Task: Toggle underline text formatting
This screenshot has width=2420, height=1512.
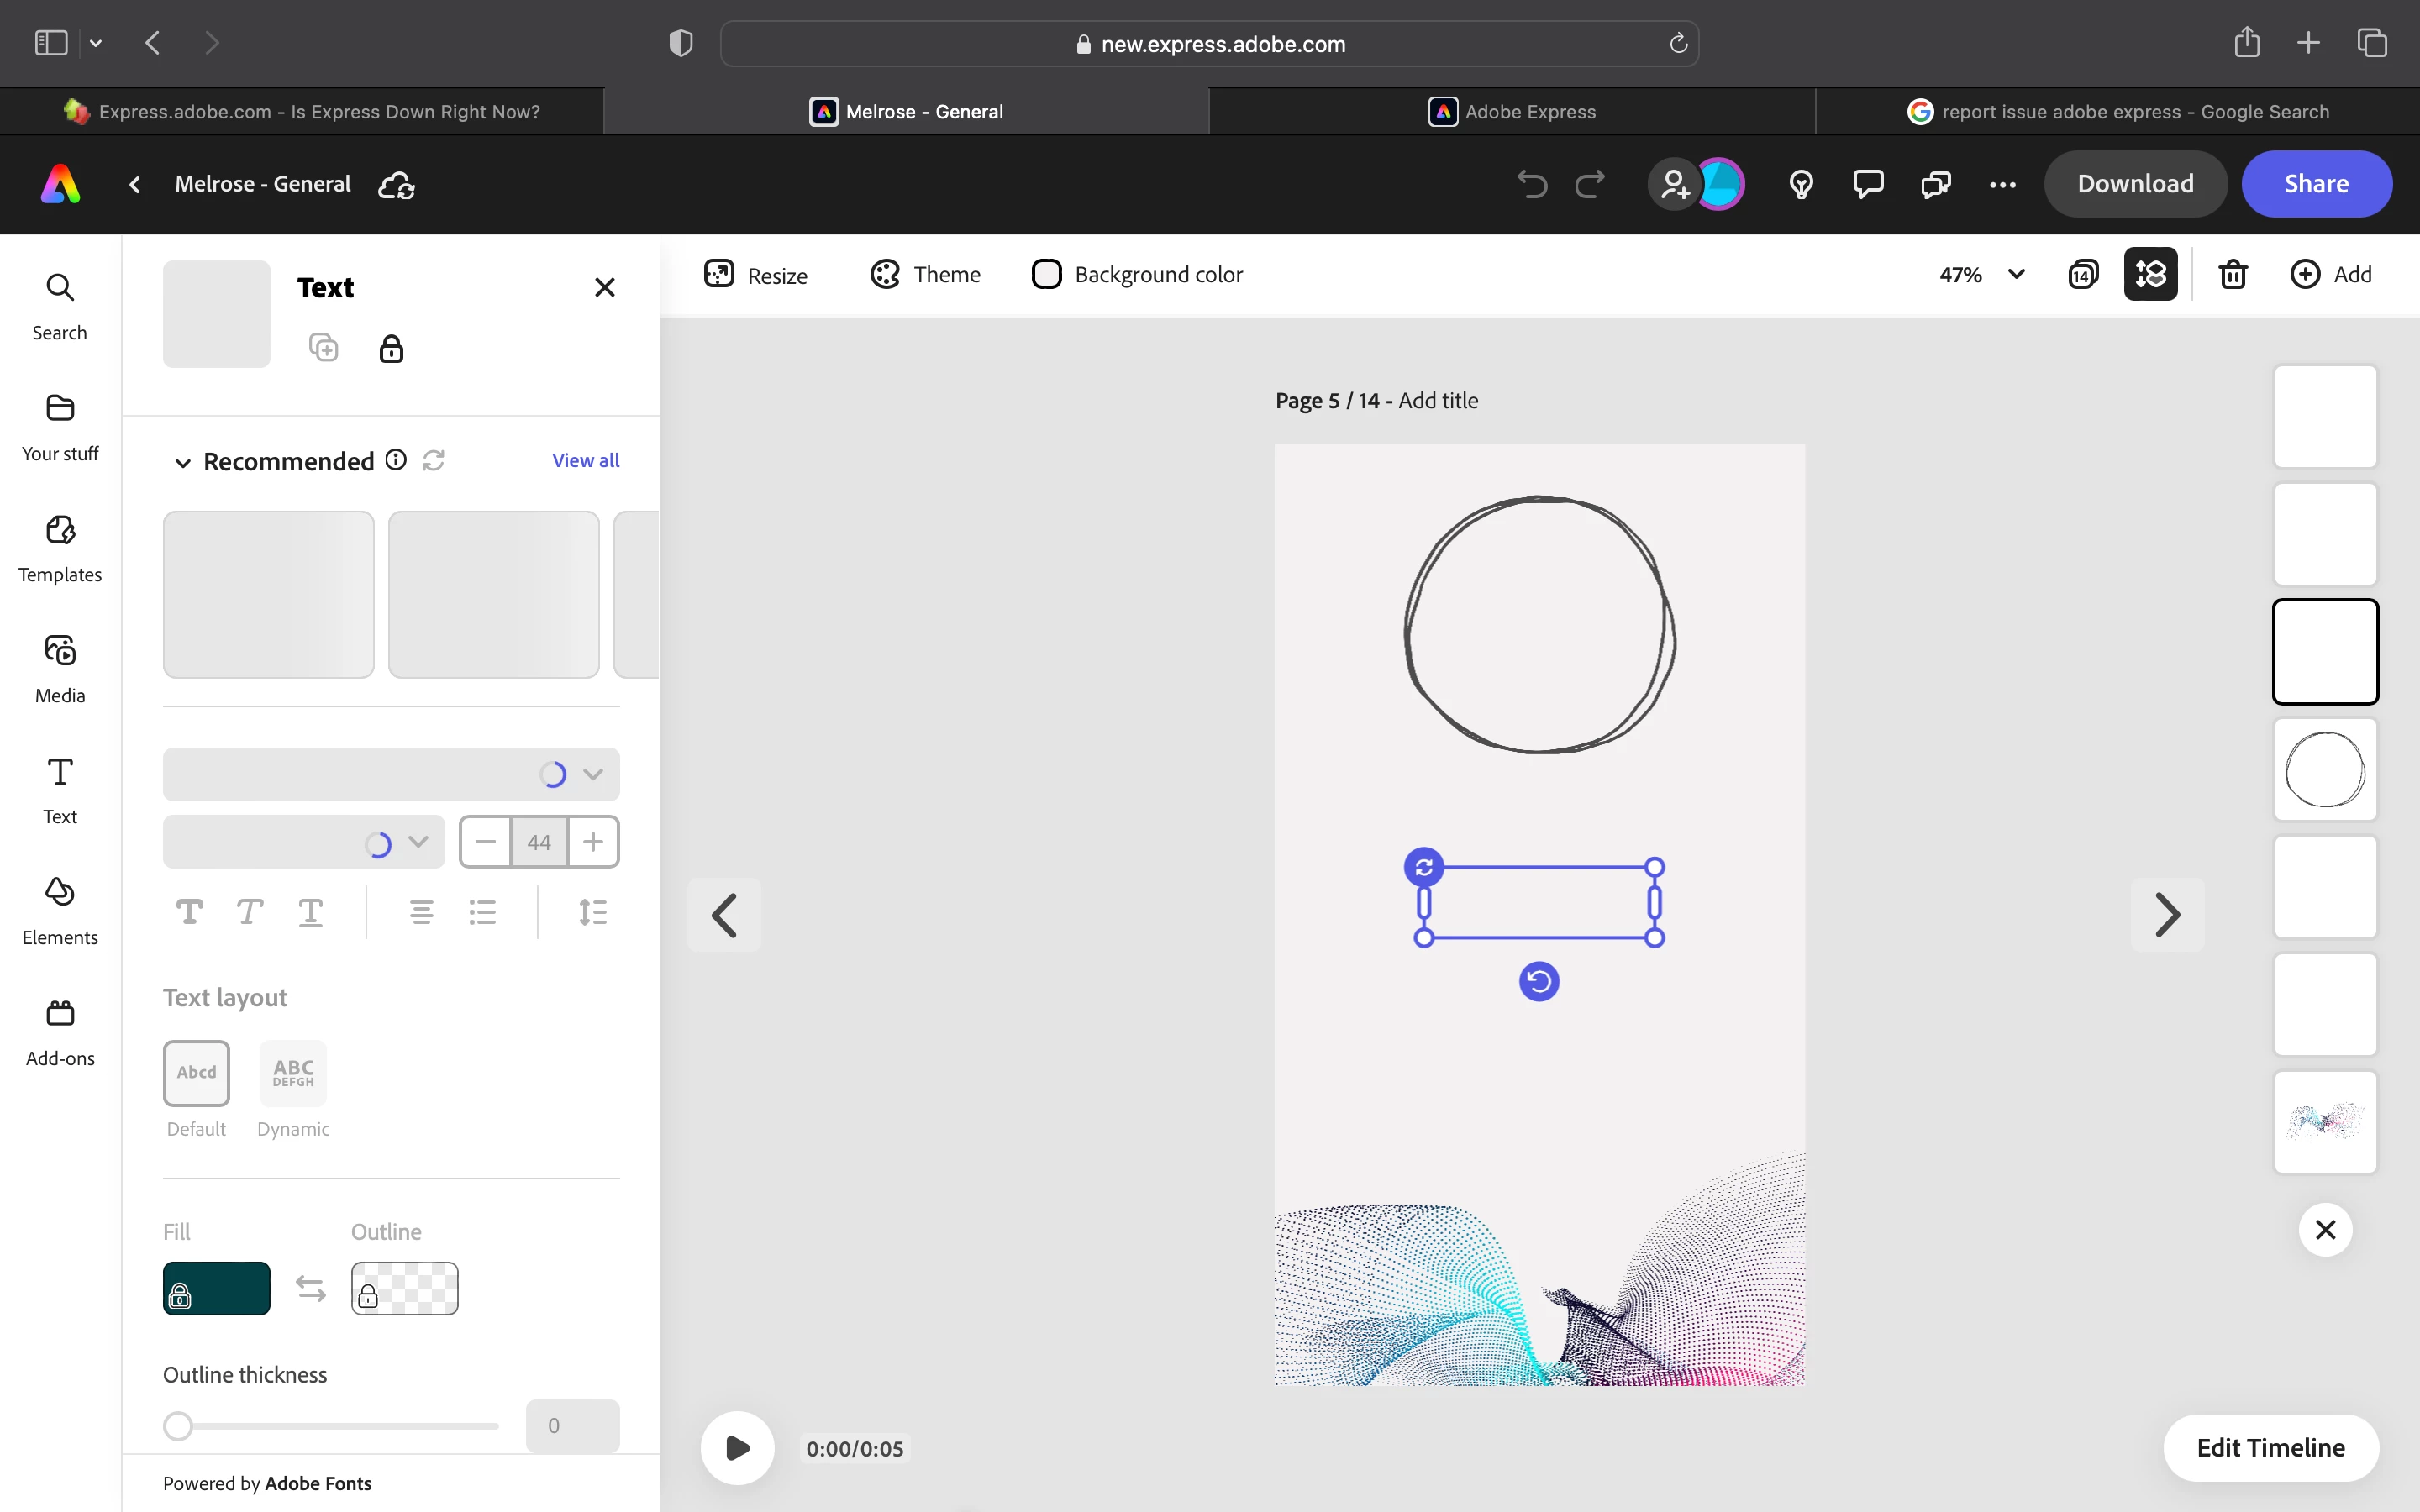Action: pos(310,912)
